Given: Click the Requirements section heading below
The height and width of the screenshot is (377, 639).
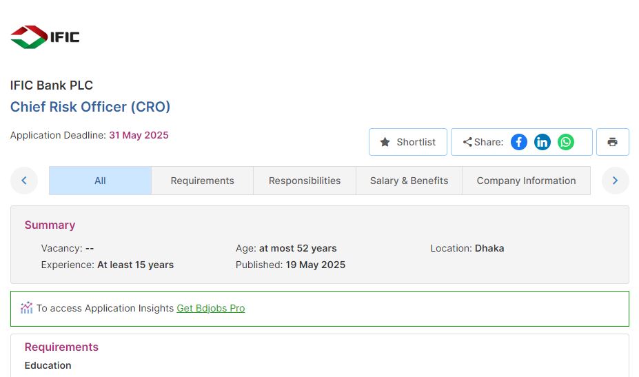Looking at the screenshot, I should point(61,347).
